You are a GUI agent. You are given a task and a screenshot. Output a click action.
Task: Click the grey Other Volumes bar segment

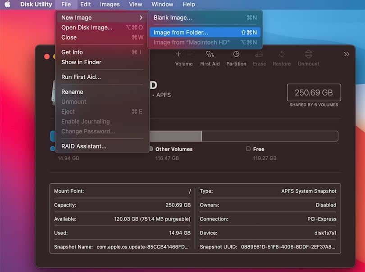pos(176,136)
